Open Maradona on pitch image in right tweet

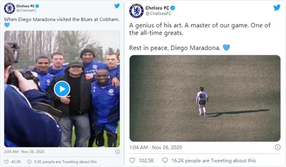tap(205, 98)
